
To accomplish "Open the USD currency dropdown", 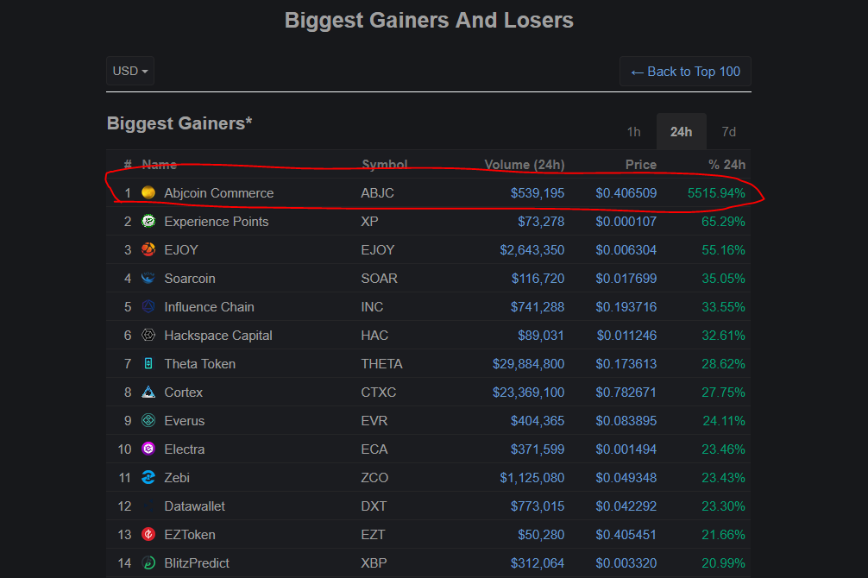I will [130, 71].
